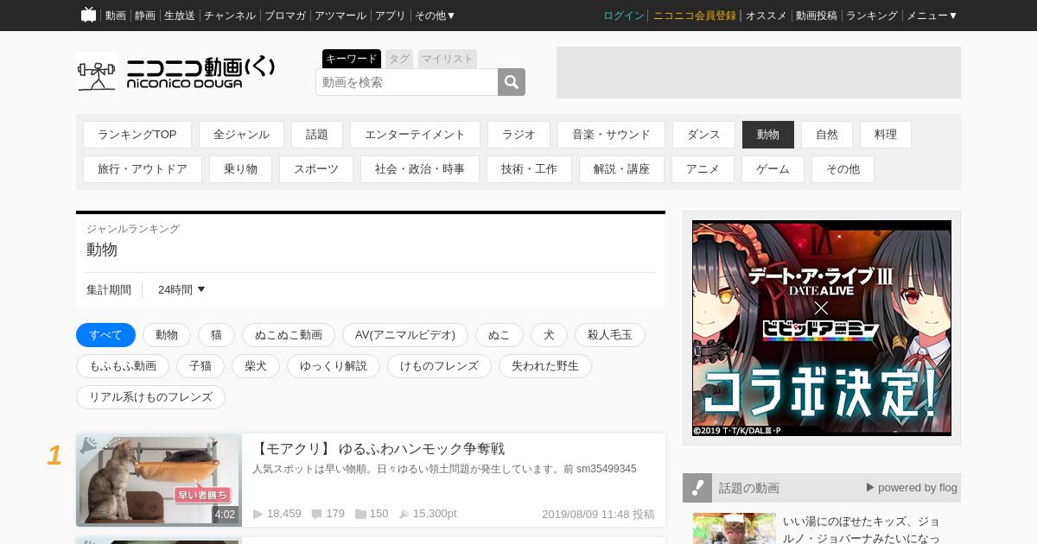Viewport: 1037px width, 544px height.
Task: Filter by the 子猫 tag
Action: tap(200, 366)
